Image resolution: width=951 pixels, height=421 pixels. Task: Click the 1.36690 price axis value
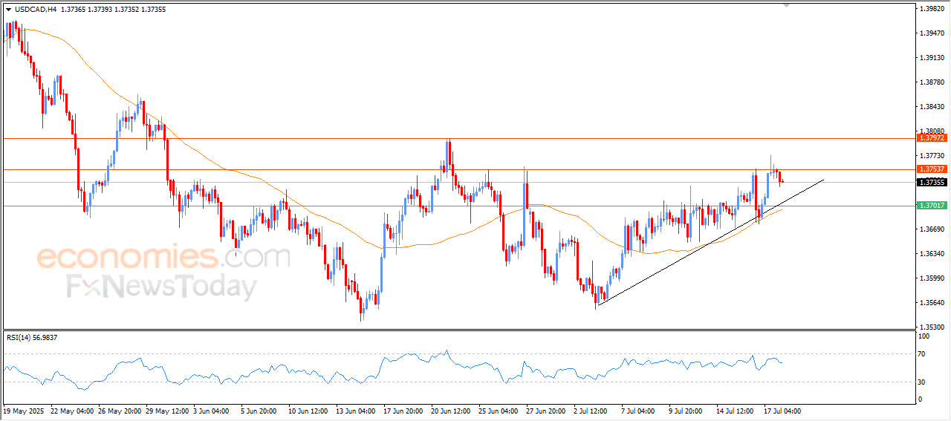tap(931, 229)
